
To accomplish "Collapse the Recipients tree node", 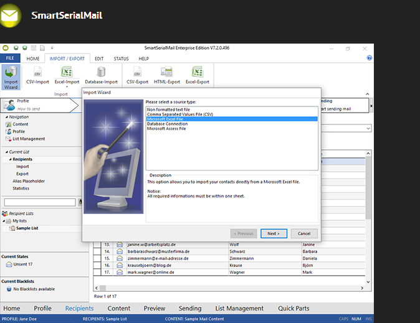I will click(11, 159).
